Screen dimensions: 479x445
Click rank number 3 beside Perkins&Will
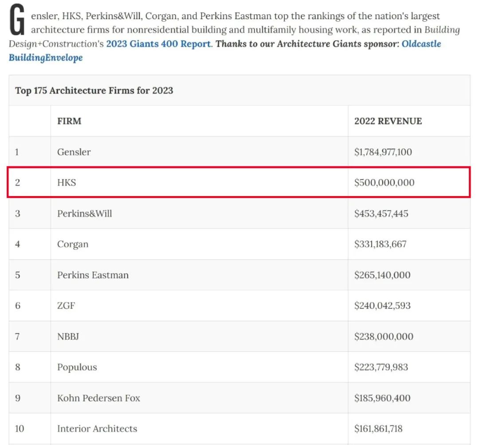pos(18,213)
